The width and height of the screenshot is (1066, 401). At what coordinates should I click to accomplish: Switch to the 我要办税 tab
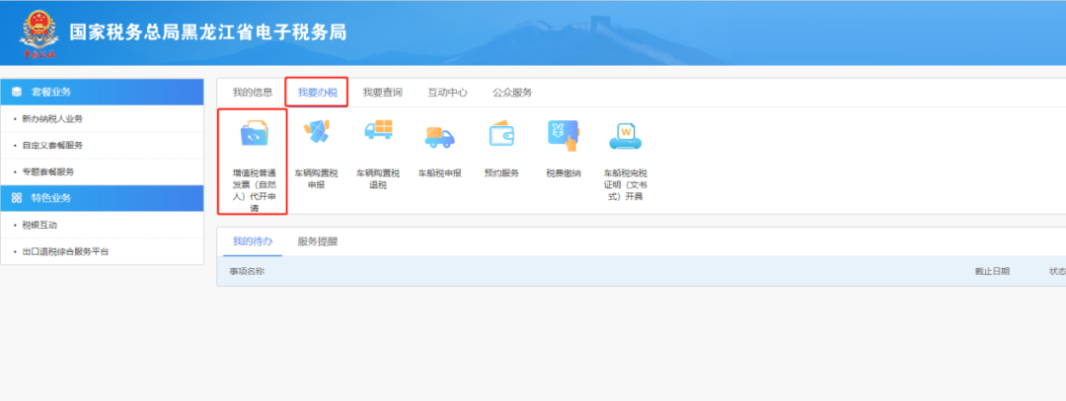(x=317, y=93)
